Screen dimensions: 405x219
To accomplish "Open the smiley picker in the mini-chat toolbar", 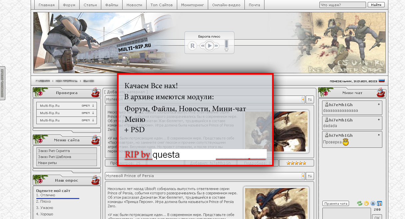I will (x=366, y=203).
